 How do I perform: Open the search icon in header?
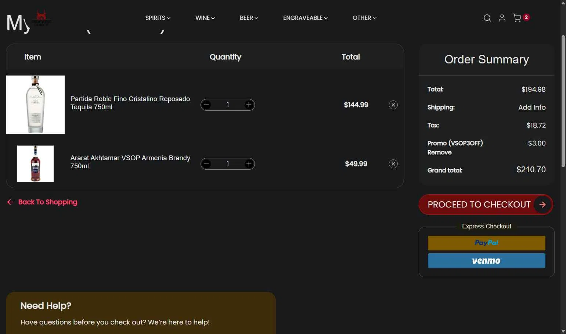click(487, 18)
